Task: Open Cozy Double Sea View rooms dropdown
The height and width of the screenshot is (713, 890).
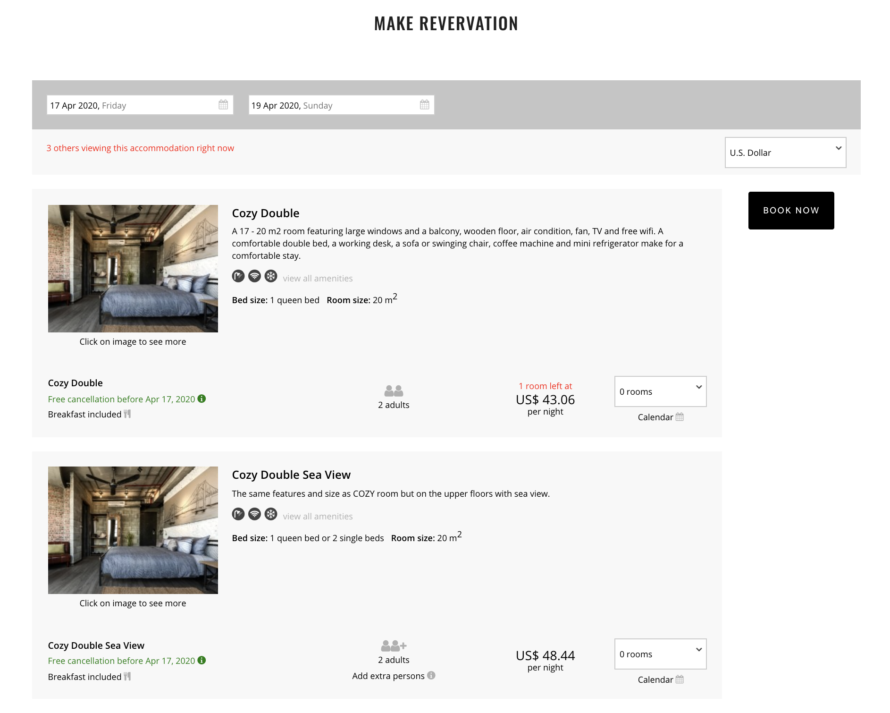Action: click(660, 654)
